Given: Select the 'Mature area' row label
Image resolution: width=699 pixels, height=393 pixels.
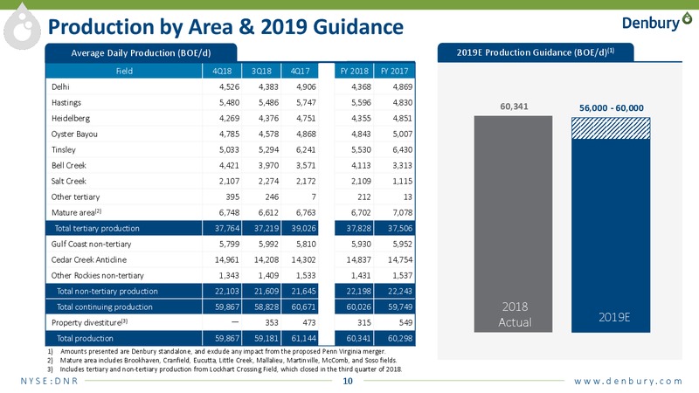Looking at the screenshot, I should (x=76, y=212).
